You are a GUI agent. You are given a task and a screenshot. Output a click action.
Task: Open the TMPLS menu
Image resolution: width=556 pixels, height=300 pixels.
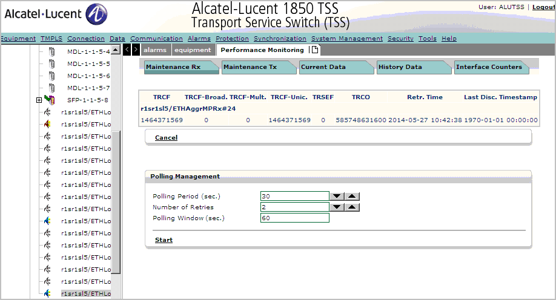tap(51, 38)
